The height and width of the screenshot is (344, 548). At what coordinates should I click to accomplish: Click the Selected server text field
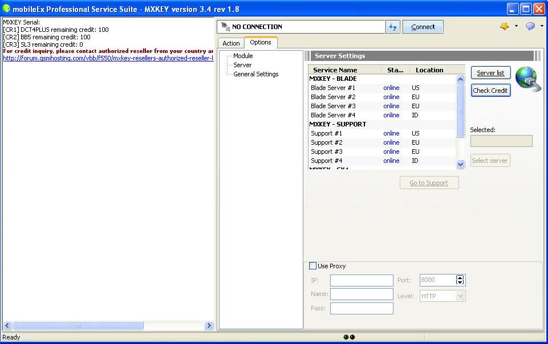coord(501,141)
